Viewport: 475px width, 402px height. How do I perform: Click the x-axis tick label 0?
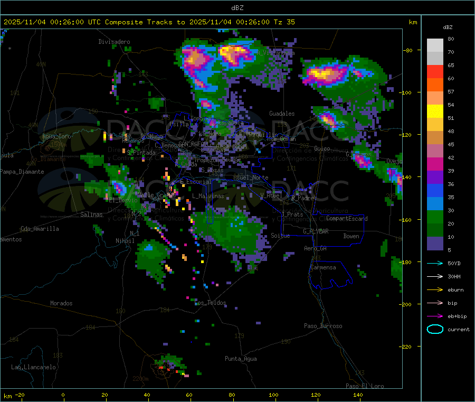click(63, 395)
